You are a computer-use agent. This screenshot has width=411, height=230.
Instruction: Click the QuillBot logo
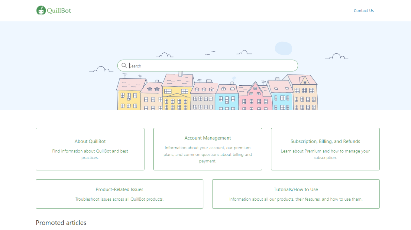point(54,10)
